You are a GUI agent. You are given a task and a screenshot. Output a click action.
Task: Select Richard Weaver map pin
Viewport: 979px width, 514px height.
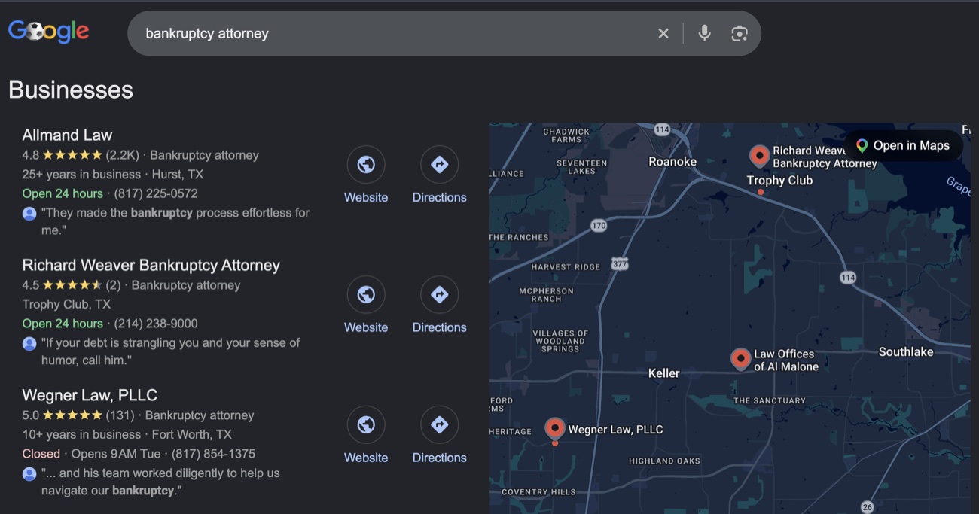(759, 157)
